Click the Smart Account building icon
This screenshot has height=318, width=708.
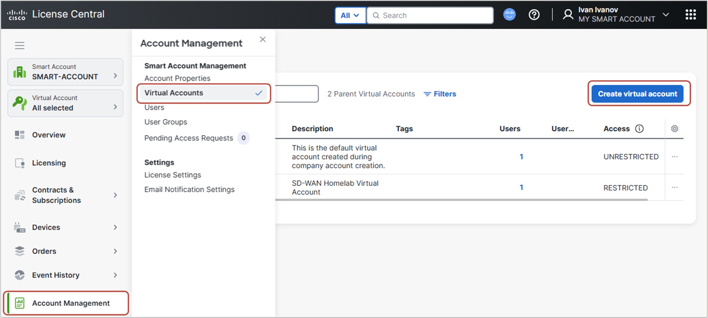pyautogui.click(x=20, y=72)
